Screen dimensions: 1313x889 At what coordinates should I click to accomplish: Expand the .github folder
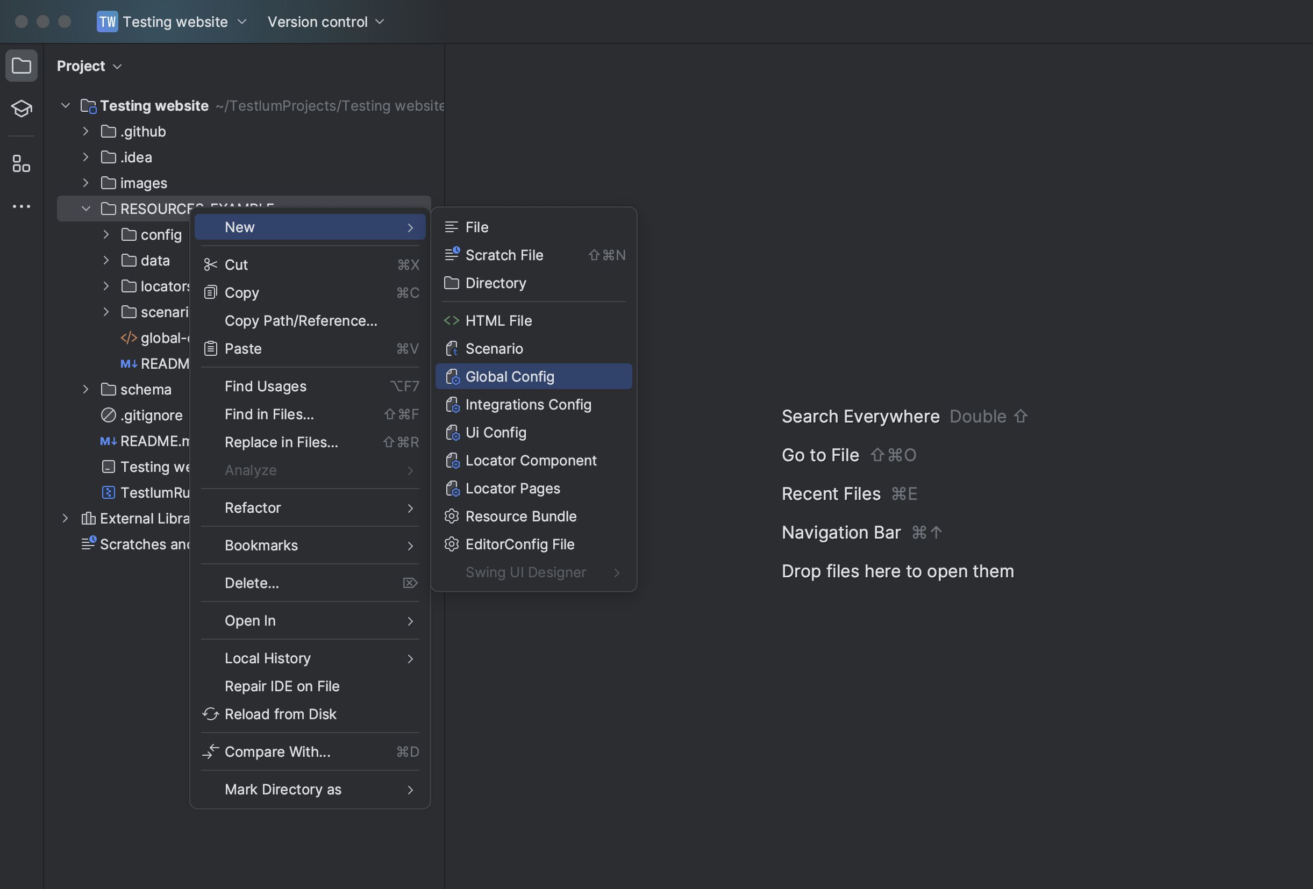(x=86, y=132)
